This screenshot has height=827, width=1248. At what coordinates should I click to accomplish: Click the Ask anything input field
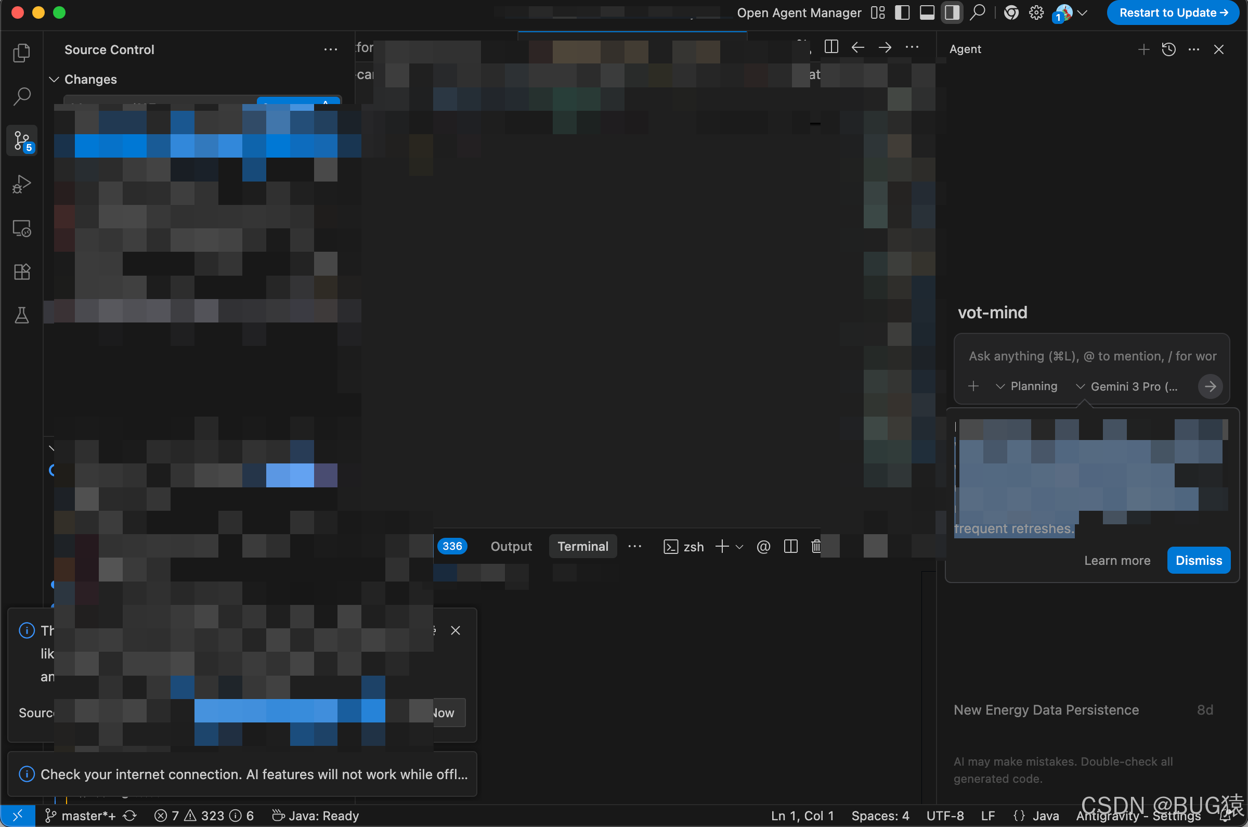pyautogui.click(x=1091, y=356)
